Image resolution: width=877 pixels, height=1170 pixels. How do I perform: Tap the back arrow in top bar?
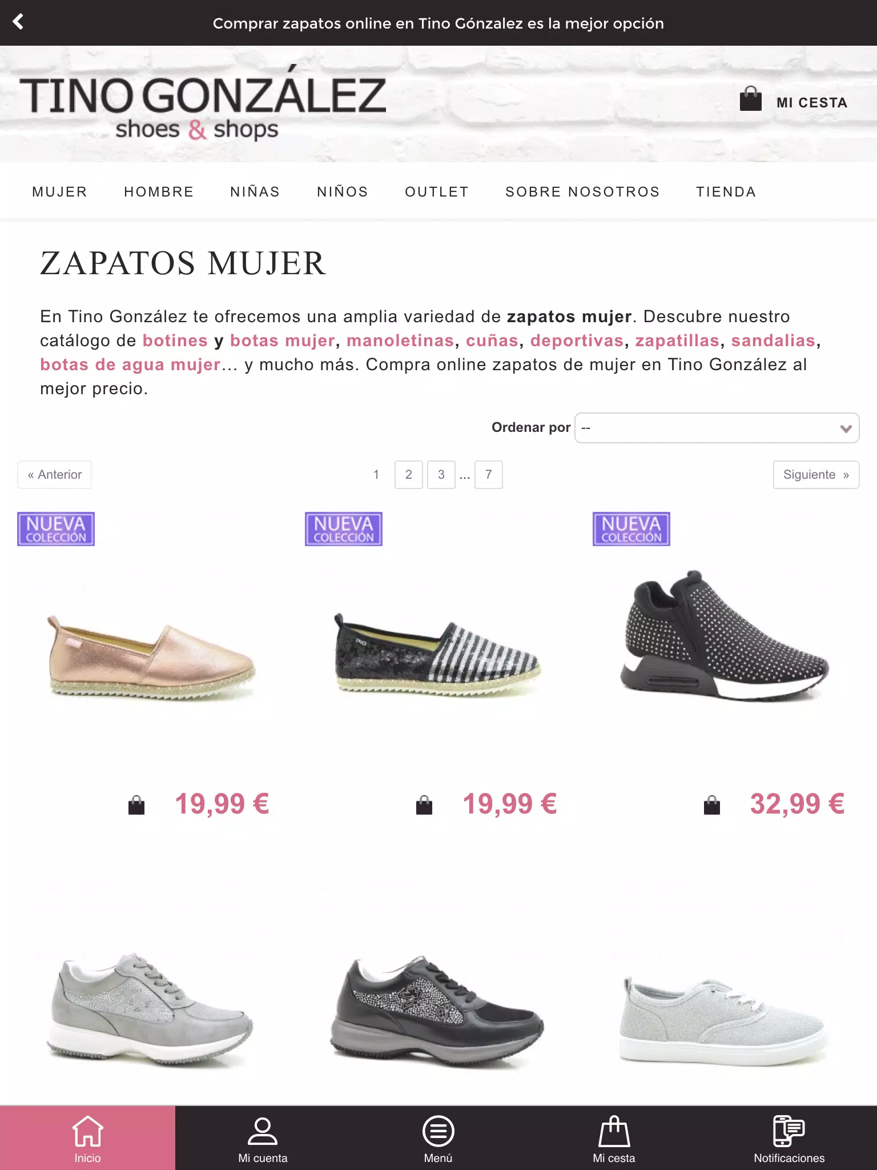18,22
